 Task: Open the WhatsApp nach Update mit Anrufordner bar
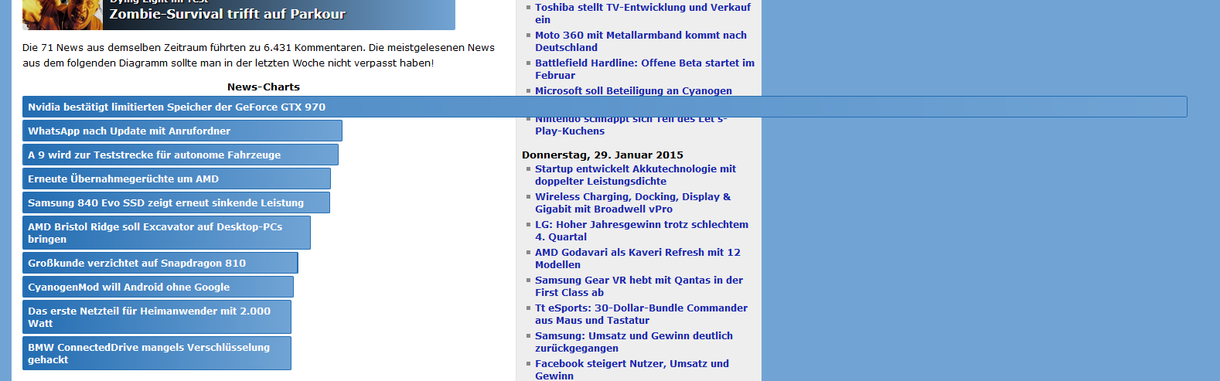182,131
